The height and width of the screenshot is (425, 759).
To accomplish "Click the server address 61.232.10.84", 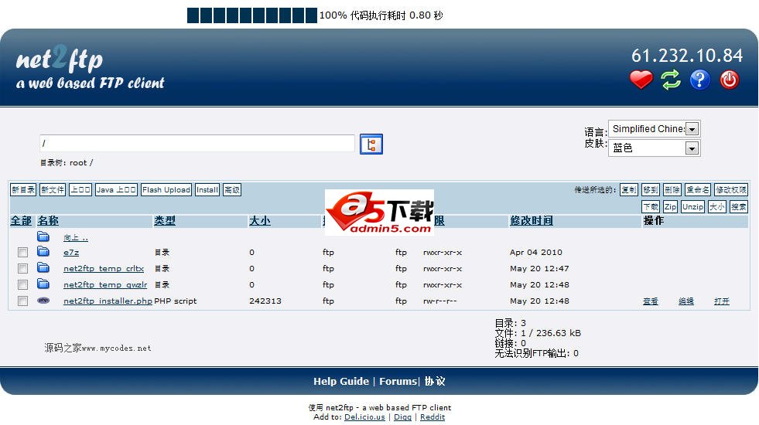I will tap(687, 56).
